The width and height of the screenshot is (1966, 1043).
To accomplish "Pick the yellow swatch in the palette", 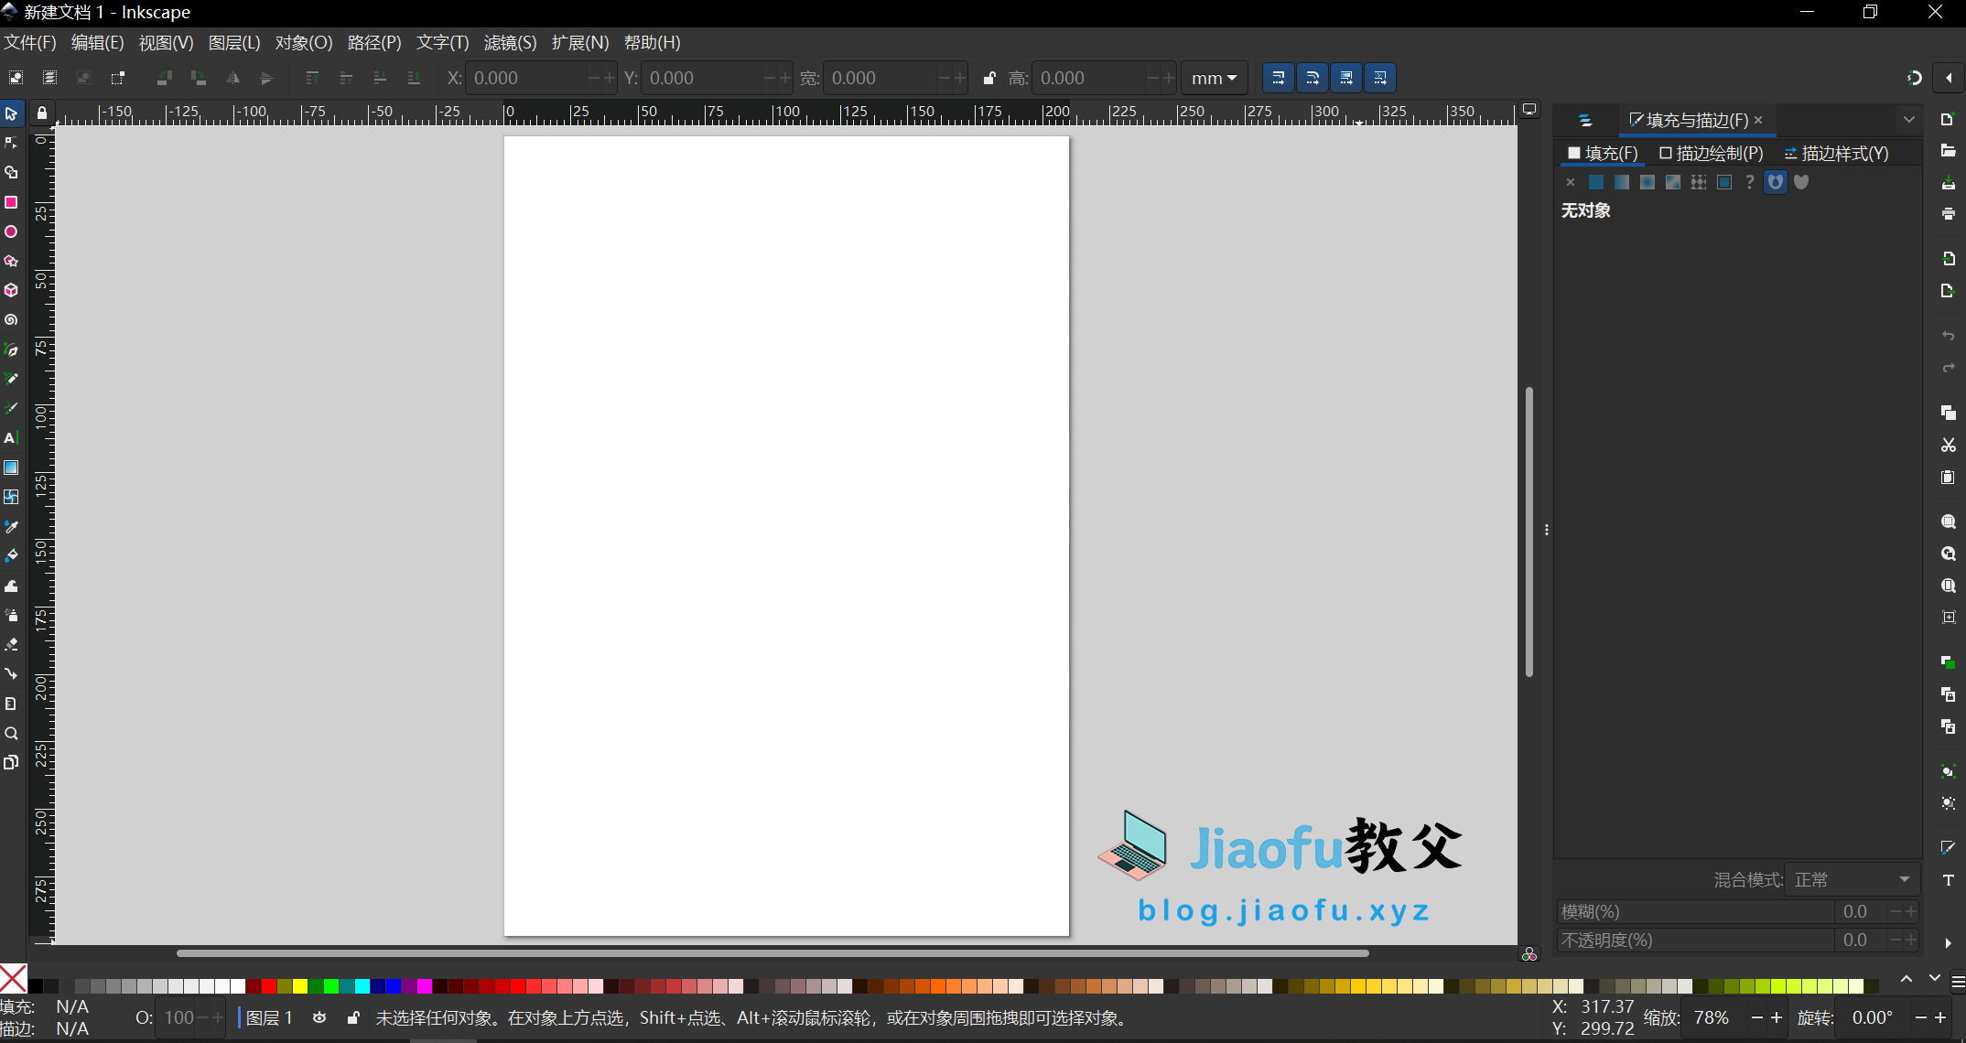I will coord(300,985).
